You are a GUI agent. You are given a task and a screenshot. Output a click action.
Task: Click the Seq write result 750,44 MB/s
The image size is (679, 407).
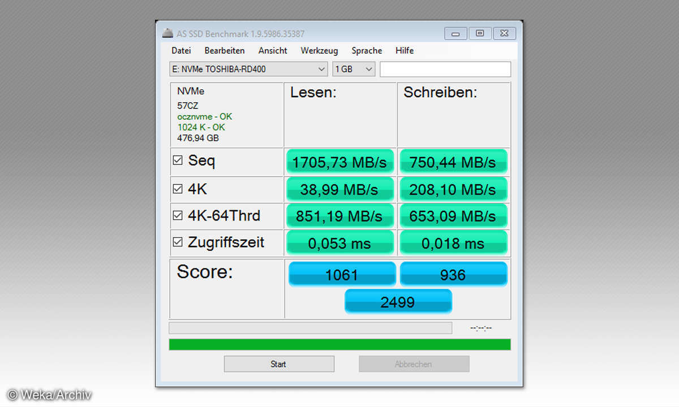(x=453, y=162)
